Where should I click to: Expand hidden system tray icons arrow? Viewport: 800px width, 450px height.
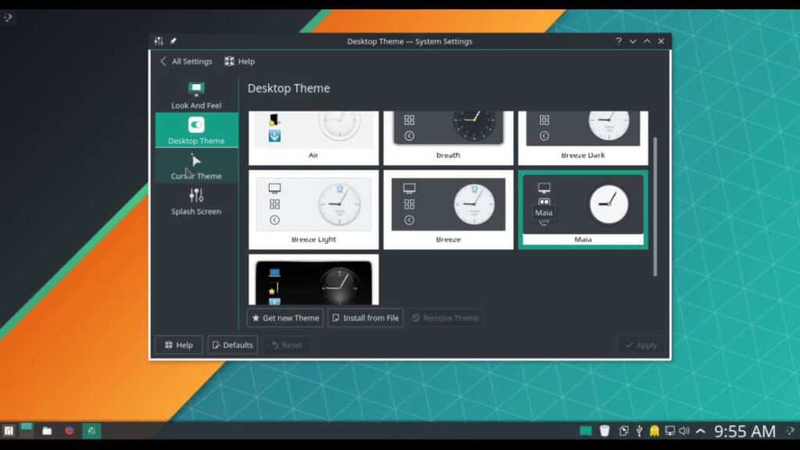click(701, 431)
